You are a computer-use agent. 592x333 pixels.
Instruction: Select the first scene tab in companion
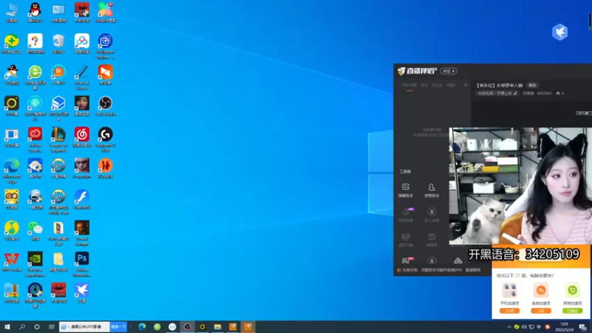click(x=409, y=85)
